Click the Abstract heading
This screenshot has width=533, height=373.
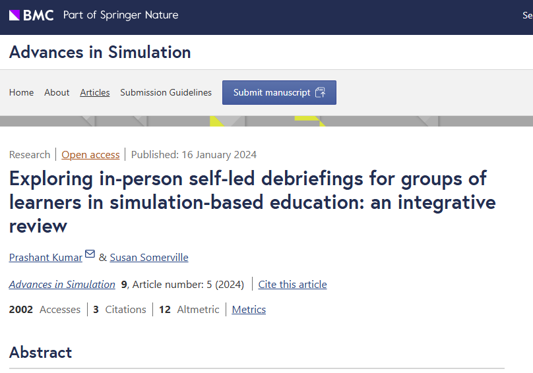40,353
